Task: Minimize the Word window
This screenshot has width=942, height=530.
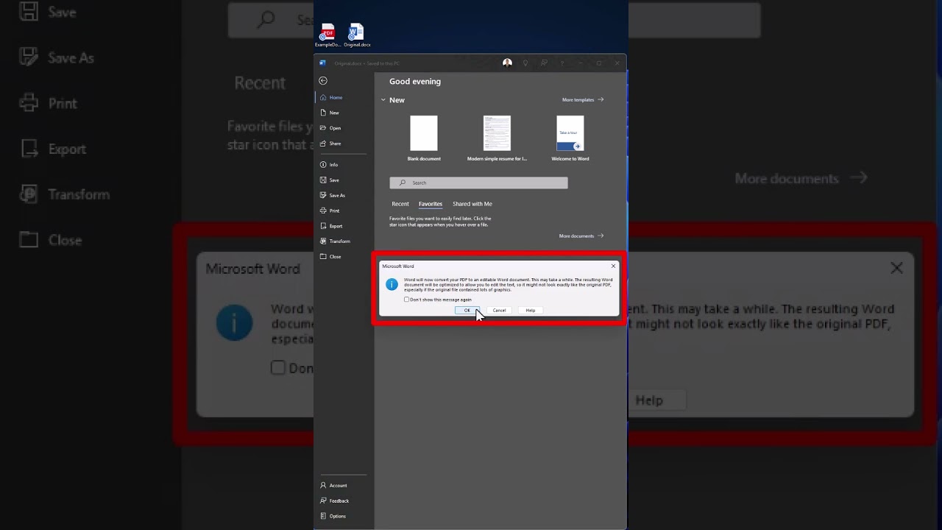Action: [x=581, y=63]
